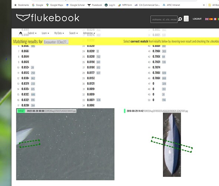Viewport: 219px width, 186px height.
Task: Open the 2018-08-29 match image filename link
Action: pos(166,111)
